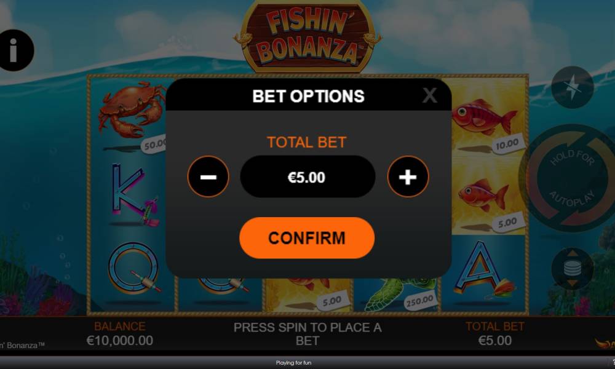The height and width of the screenshot is (369, 615).
Task: Close the Bet Options dialog
Action: pos(429,95)
